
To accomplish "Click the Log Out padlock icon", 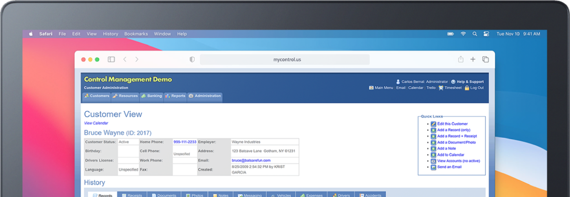I will (x=467, y=88).
